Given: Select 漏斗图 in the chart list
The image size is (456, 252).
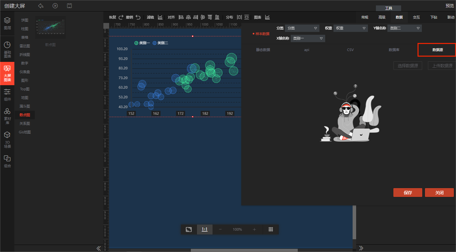Looking at the screenshot, I should coord(25,106).
